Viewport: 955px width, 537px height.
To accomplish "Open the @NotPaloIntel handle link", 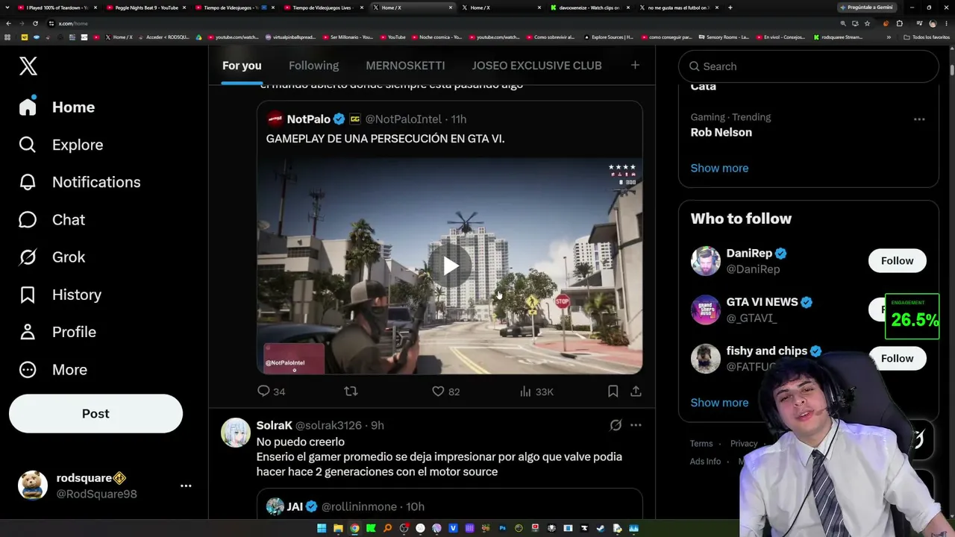I will (403, 119).
